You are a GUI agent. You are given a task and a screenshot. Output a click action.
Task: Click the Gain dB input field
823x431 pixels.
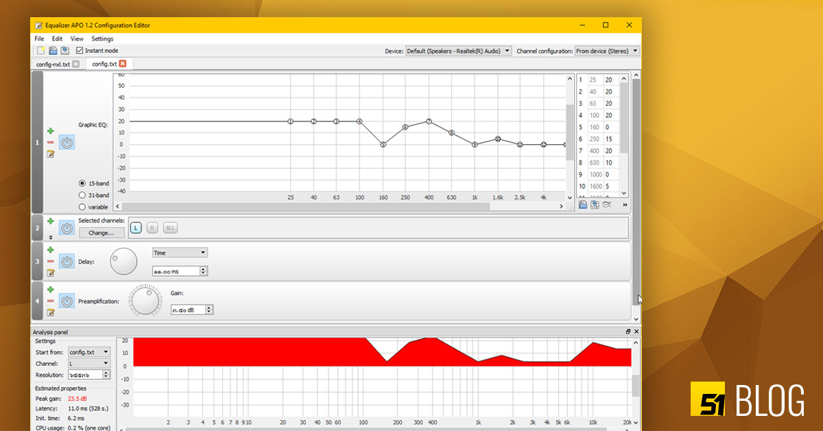[x=188, y=310]
